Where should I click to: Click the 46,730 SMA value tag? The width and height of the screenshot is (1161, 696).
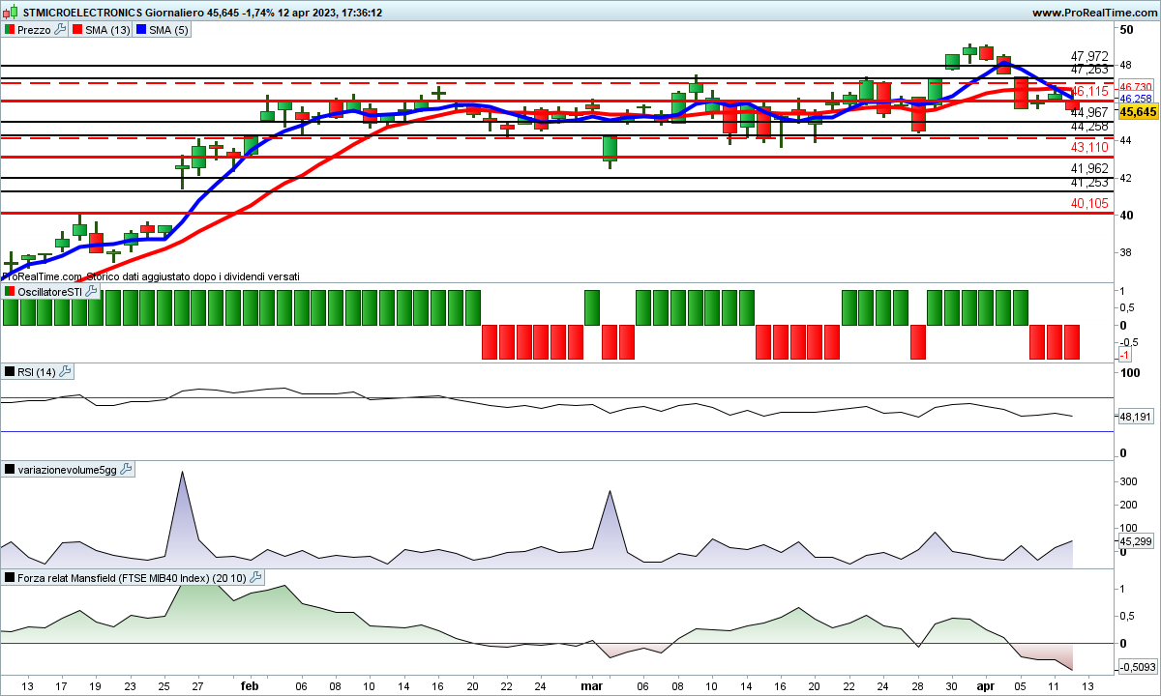pyautogui.click(x=1134, y=87)
